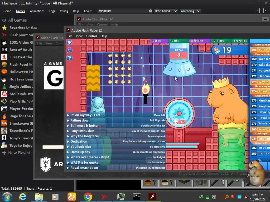Open Internet Explorer from the taskbar

[23, 197]
